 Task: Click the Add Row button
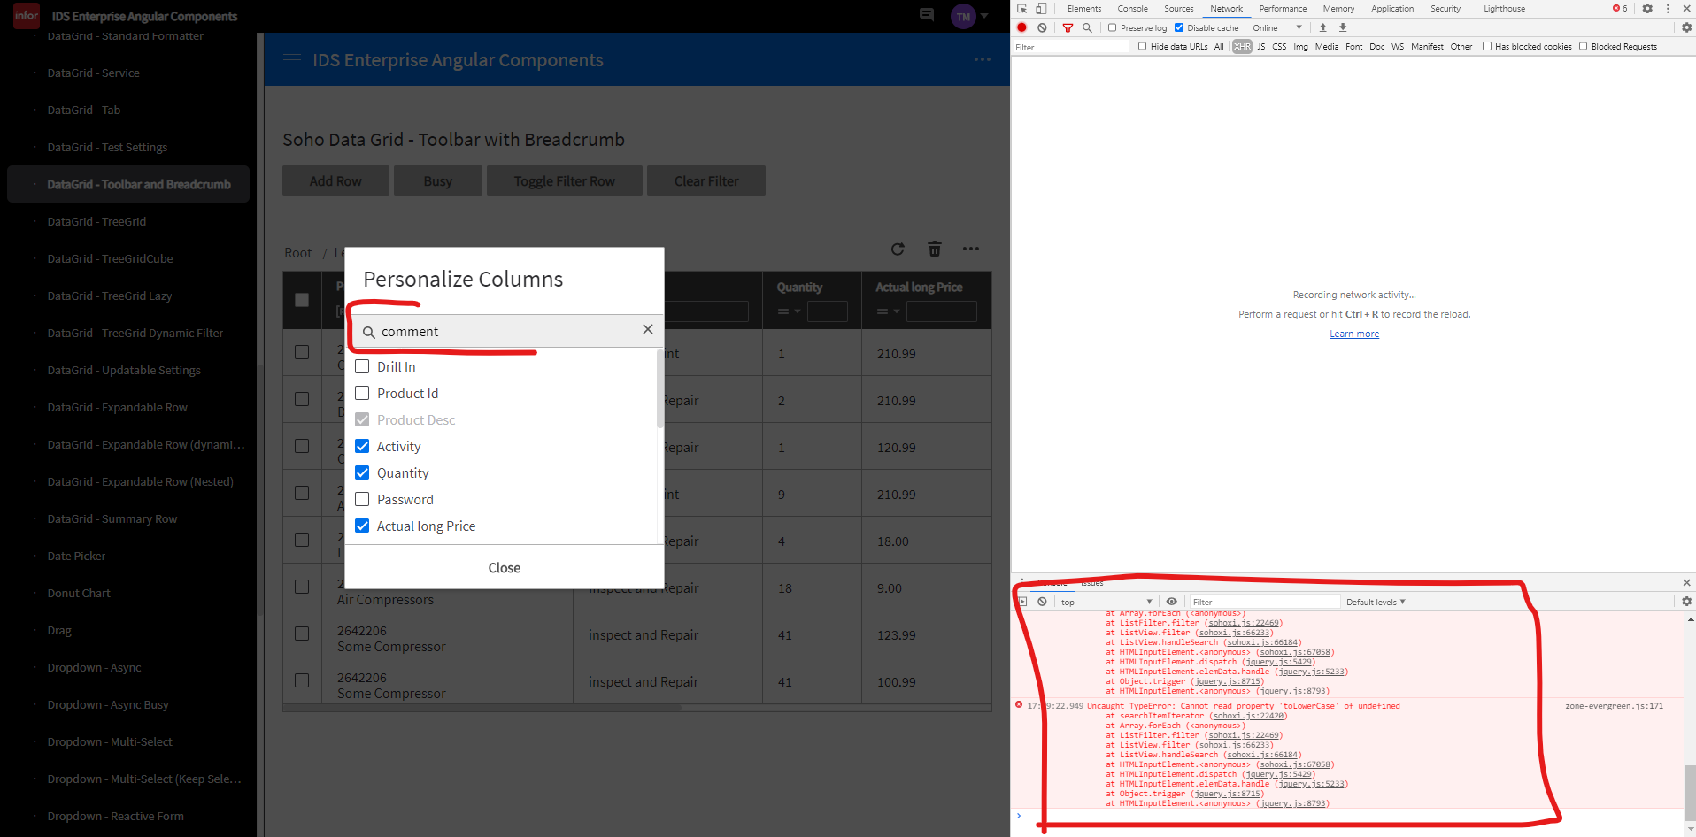335,180
